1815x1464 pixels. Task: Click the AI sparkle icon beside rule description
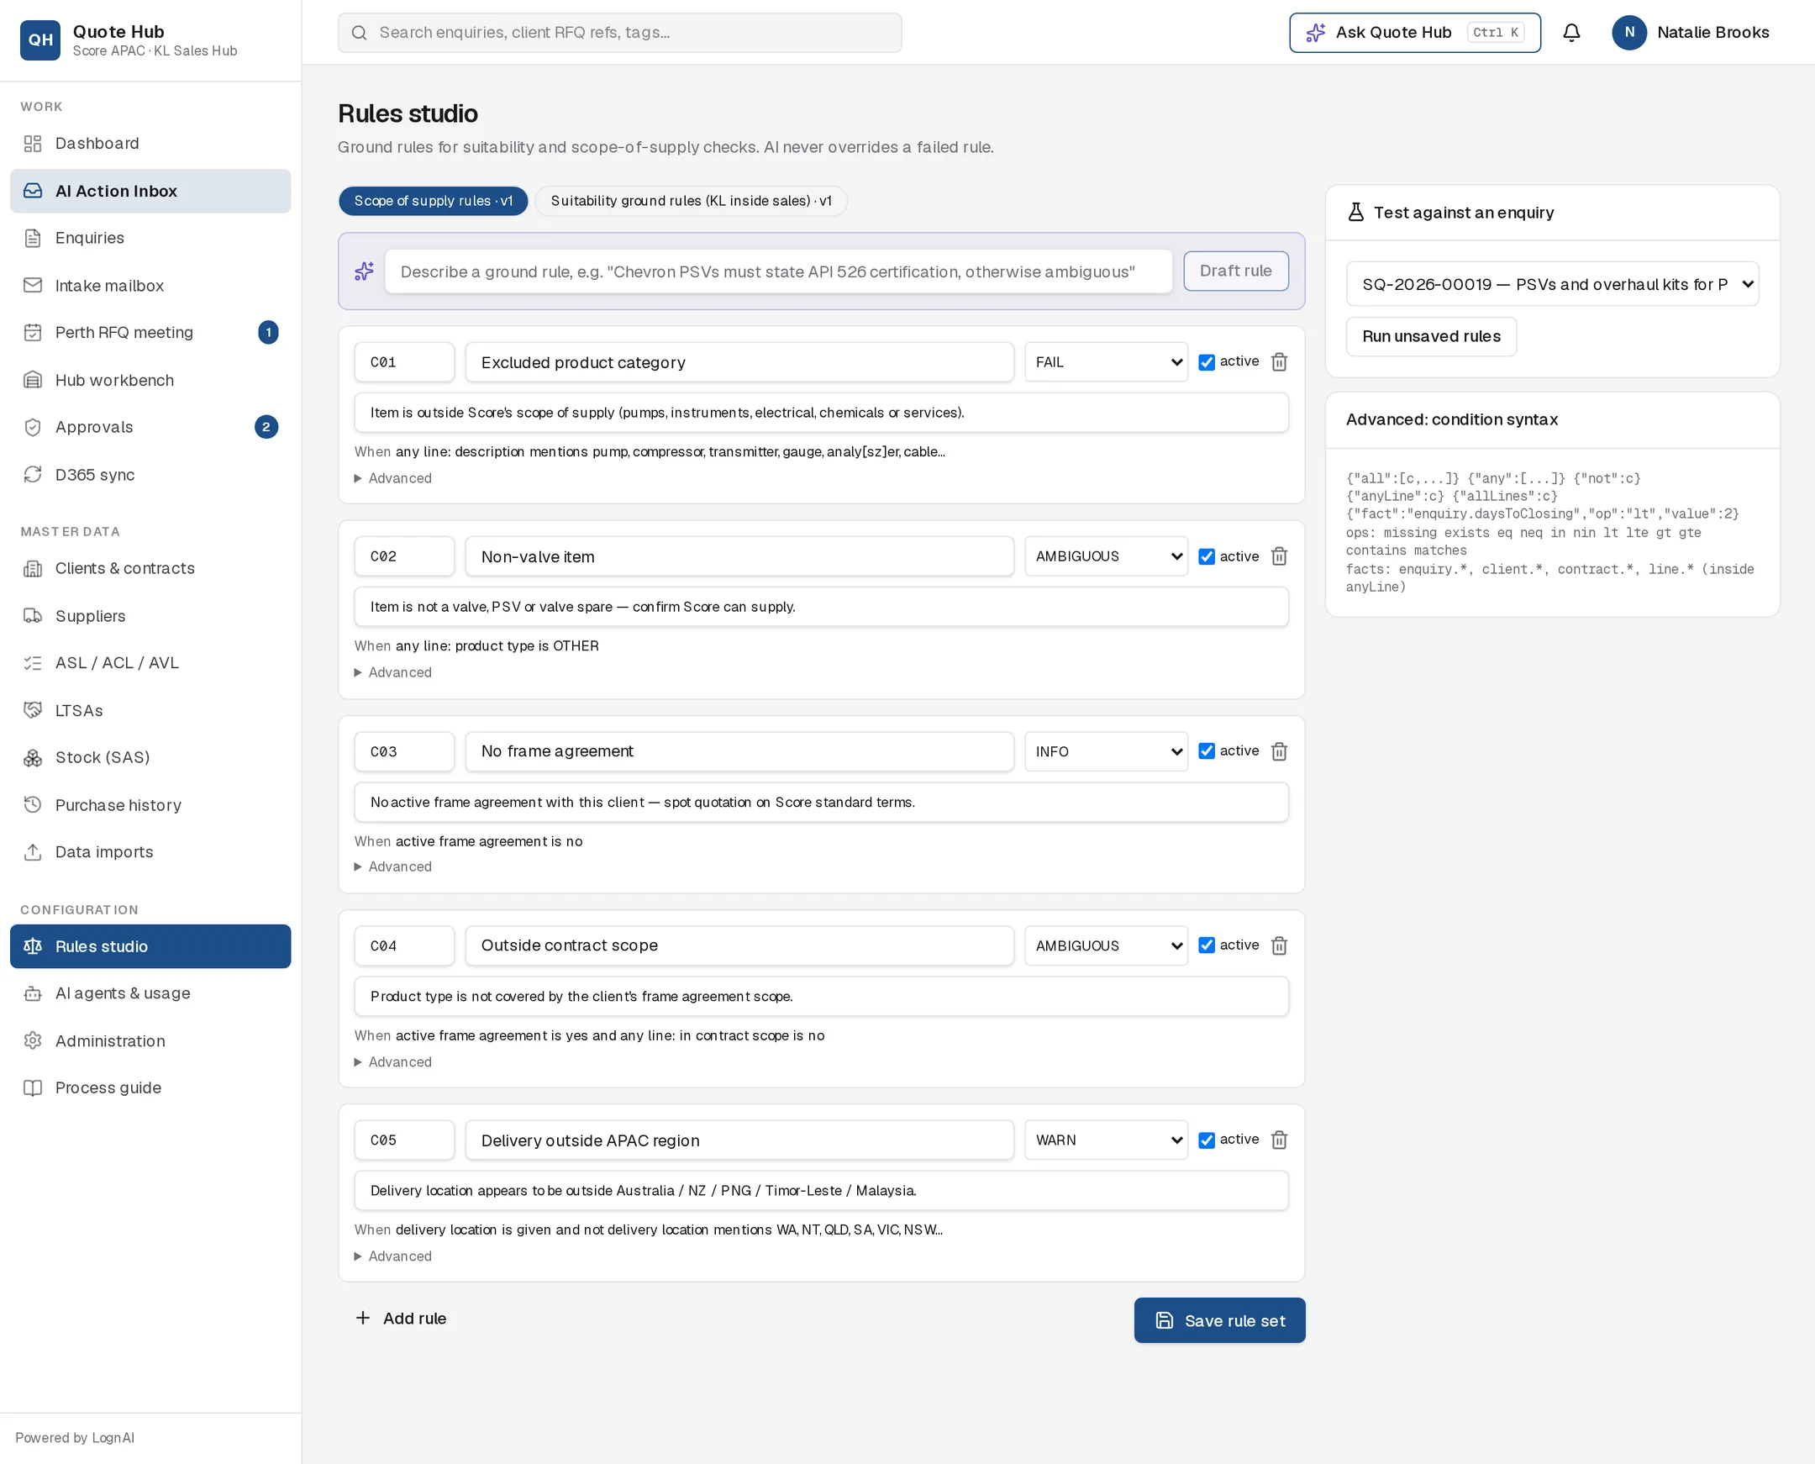click(x=364, y=271)
